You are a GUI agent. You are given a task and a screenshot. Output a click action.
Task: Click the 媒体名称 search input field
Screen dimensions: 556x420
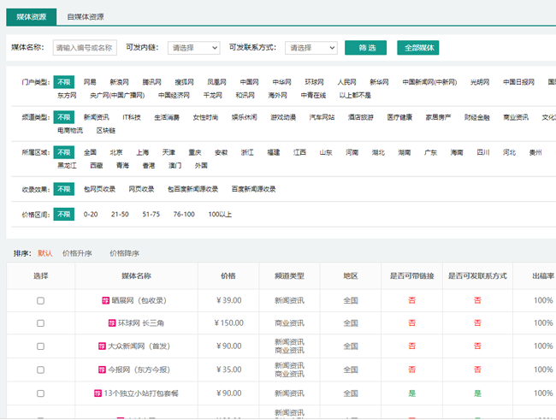(x=84, y=48)
